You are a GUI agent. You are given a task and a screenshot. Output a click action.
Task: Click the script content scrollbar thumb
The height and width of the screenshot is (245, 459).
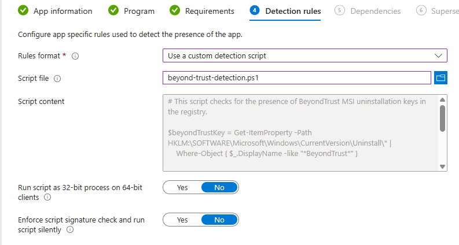pyautogui.click(x=443, y=118)
